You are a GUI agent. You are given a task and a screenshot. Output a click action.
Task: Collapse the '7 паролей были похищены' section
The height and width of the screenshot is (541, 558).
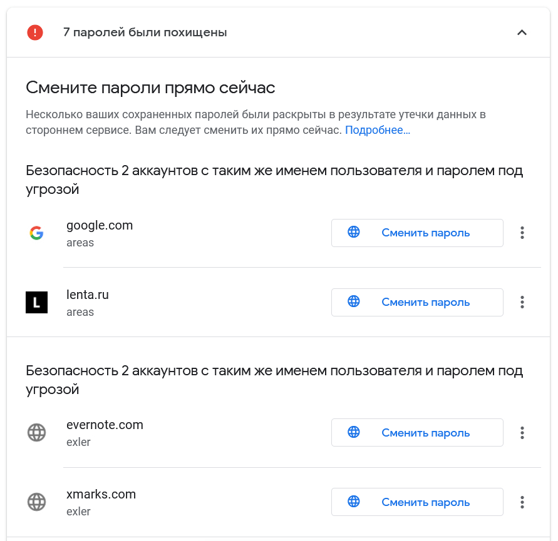coord(522,33)
